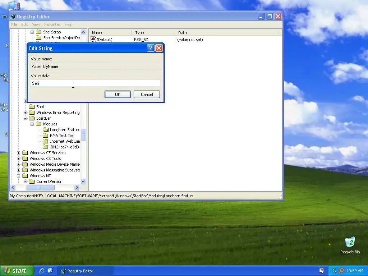Click the Windows CE Tools folder icon
Screen dimensions: 368x276
pyautogui.click(x=25, y=158)
